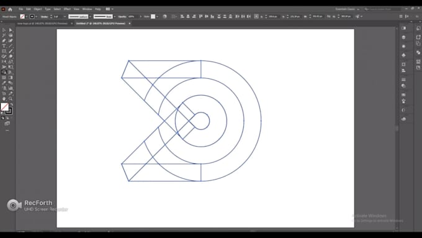Open the Object menu
The height and width of the screenshot is (238, 422).
click(38, 9)
